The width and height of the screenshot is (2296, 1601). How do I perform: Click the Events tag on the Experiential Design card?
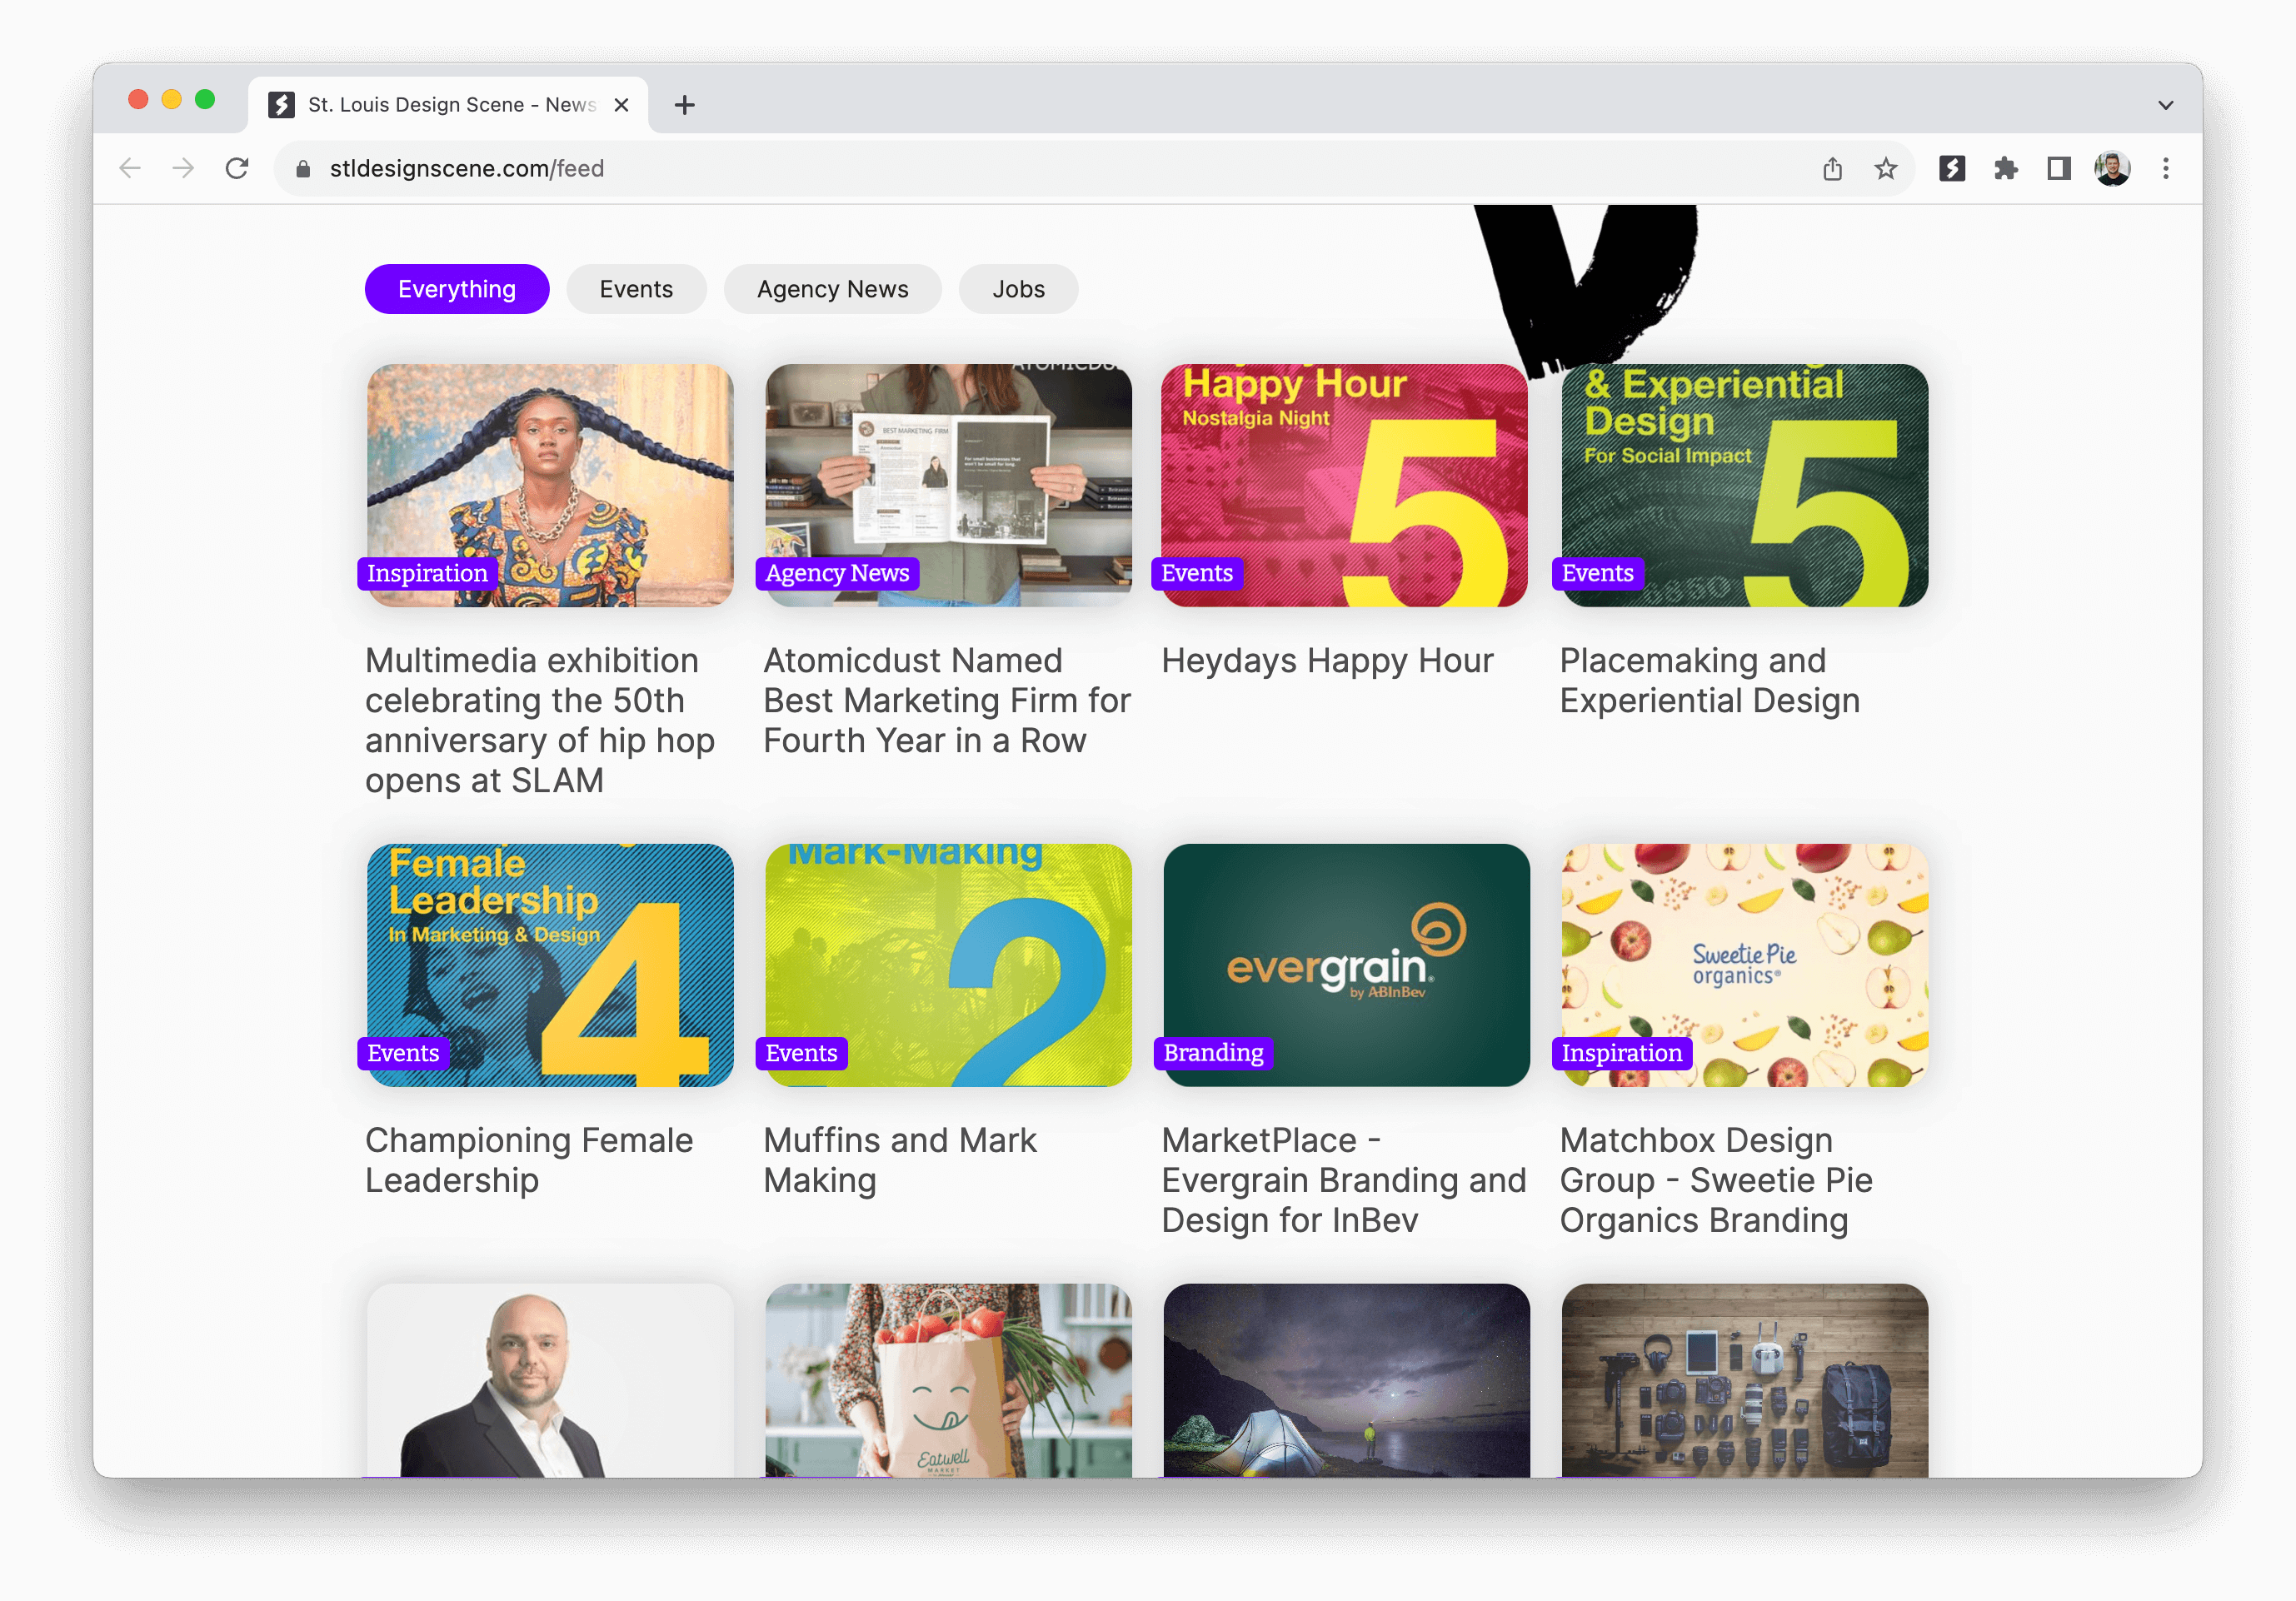pos(1597,573)
